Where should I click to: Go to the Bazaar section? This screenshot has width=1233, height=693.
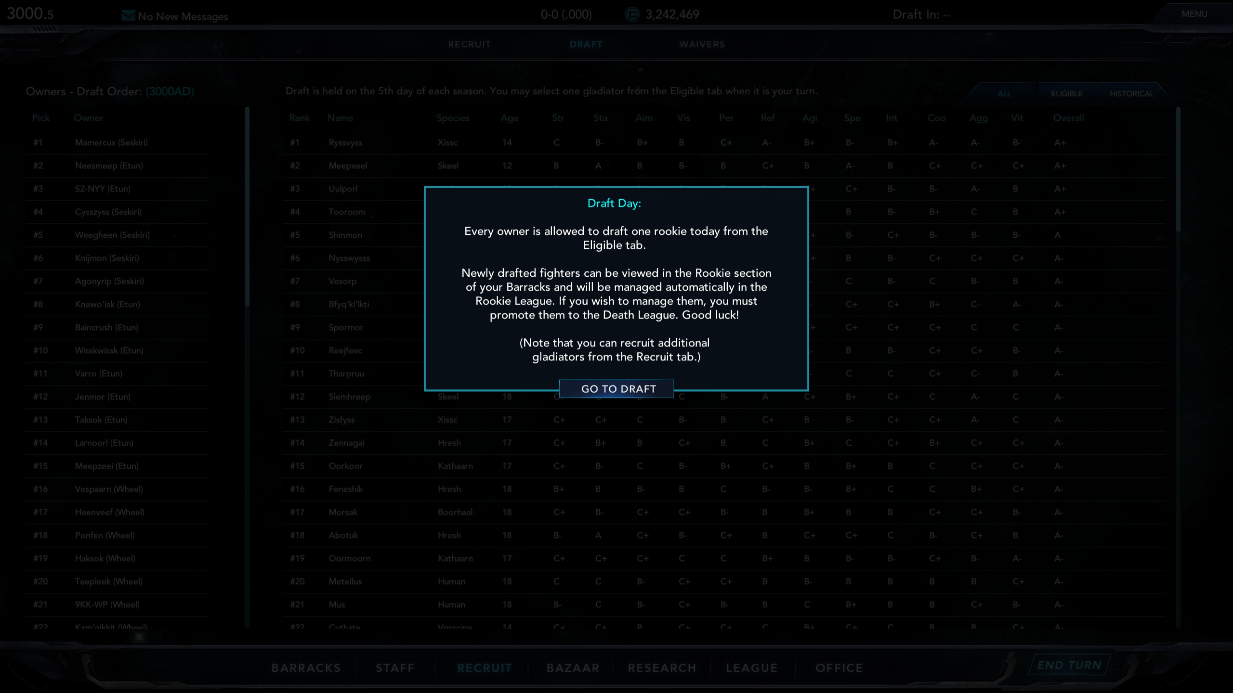click(573, 668)
